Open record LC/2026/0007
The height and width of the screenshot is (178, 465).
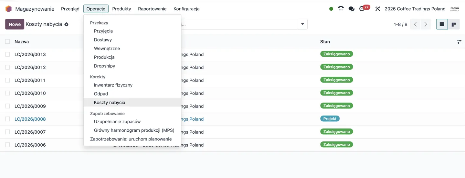[30, 132]
